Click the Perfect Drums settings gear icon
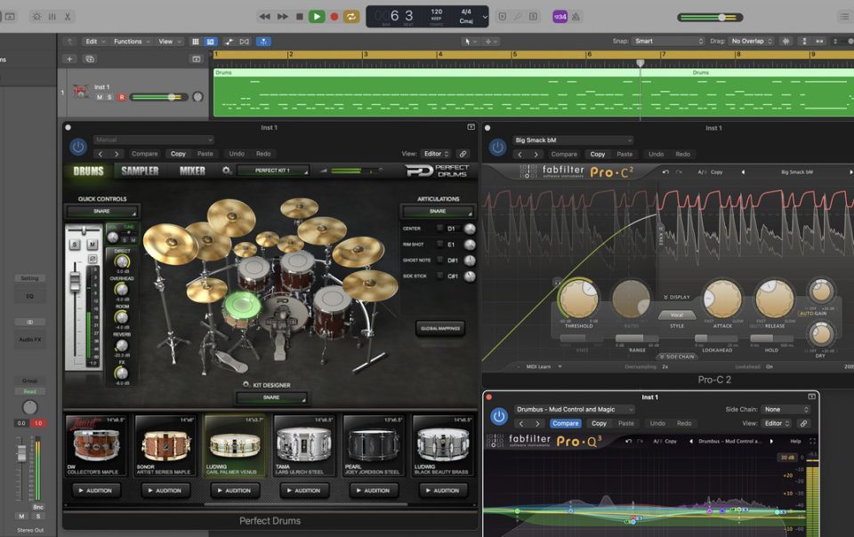 tap(226, 171)
